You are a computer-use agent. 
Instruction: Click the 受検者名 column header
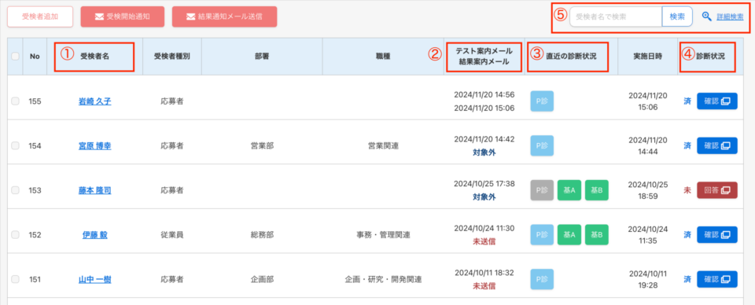(95, 57)
